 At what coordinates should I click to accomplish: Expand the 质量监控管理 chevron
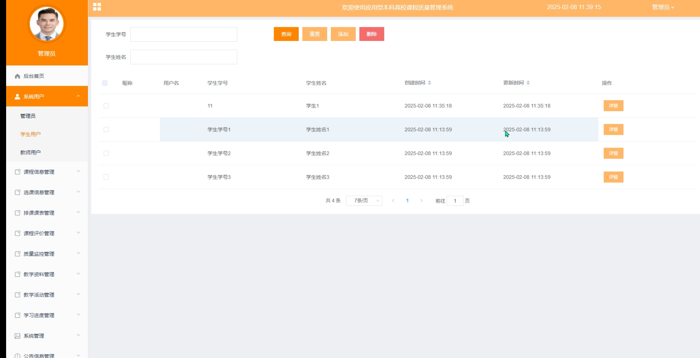click(78, 253)
